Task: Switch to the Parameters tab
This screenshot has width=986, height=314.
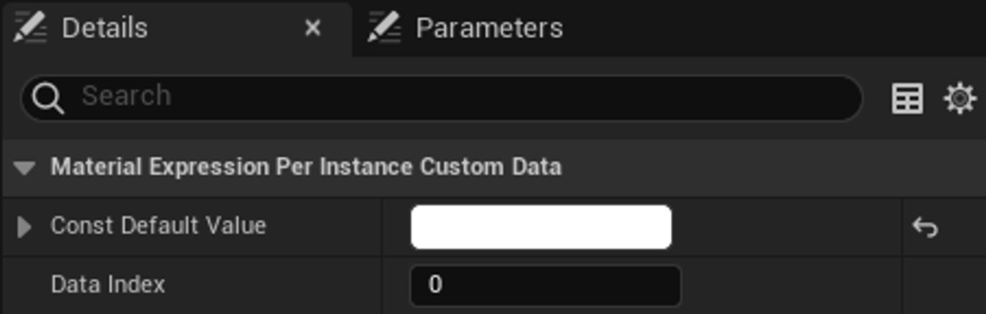Action: pos(488,28)
